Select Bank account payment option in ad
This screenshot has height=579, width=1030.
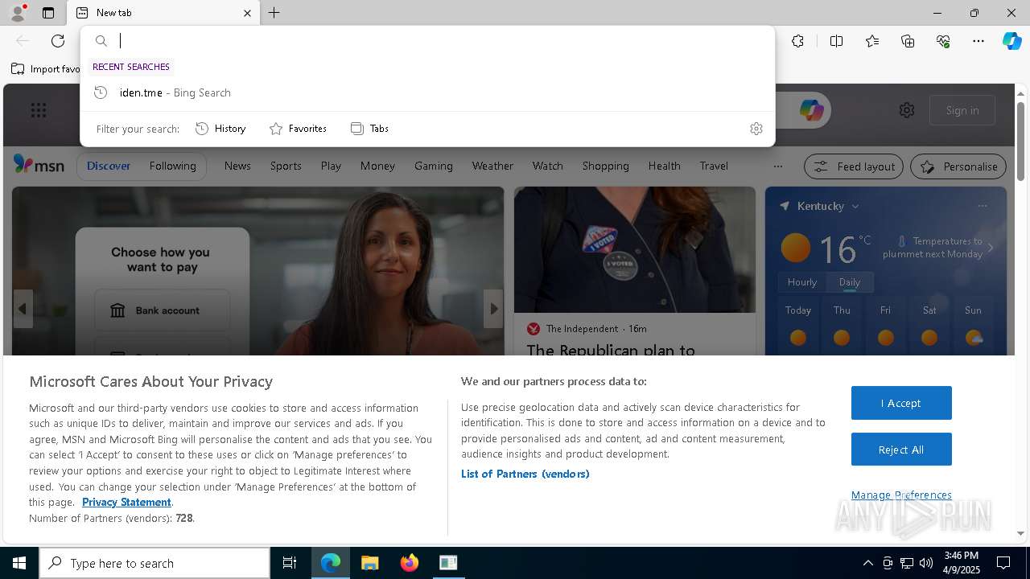pyautogui.click(x=163, y=310)
